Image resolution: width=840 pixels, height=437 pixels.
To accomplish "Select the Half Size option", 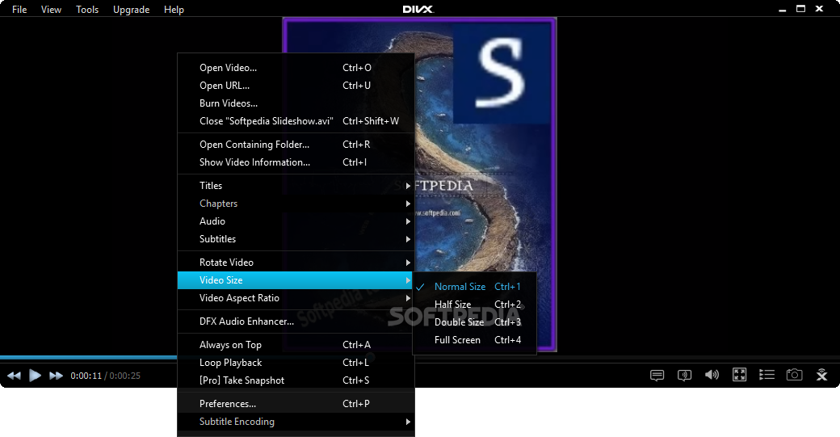I will (475, 305).
